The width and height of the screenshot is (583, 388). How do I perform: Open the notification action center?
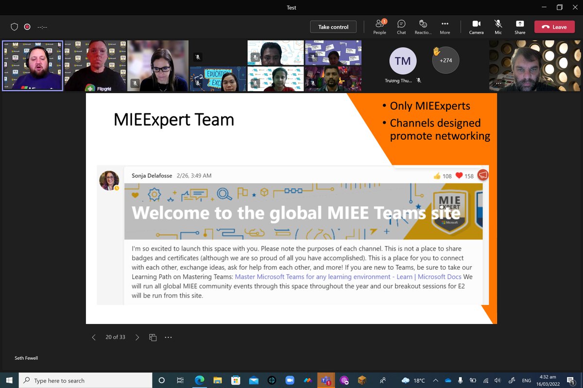[571, 380]
